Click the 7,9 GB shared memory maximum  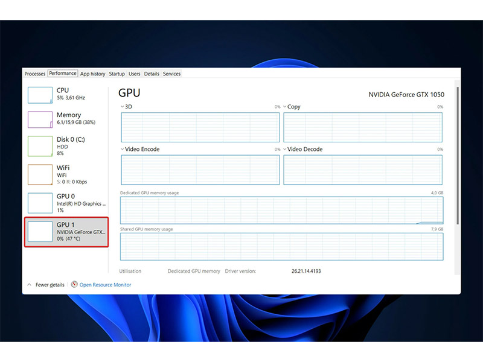pyautogui.click(x=437, y=229)
